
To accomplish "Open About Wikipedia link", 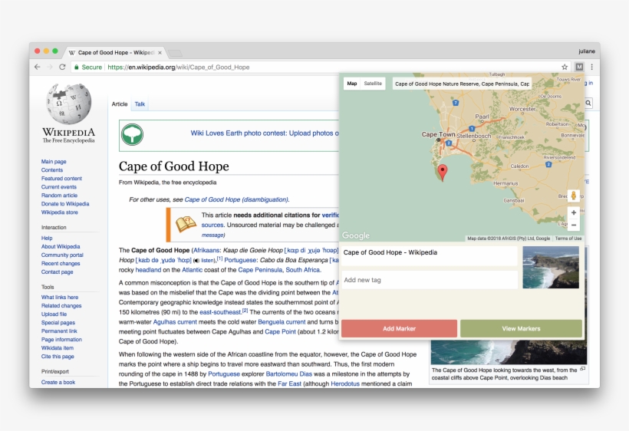I will click(x=61, y=247).
